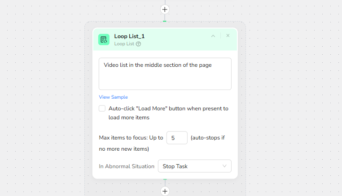Image resolution: width=342 pixels, height=196 pixels.
Task: Click the green Loop List node icon
Action: tap(104, 39)
